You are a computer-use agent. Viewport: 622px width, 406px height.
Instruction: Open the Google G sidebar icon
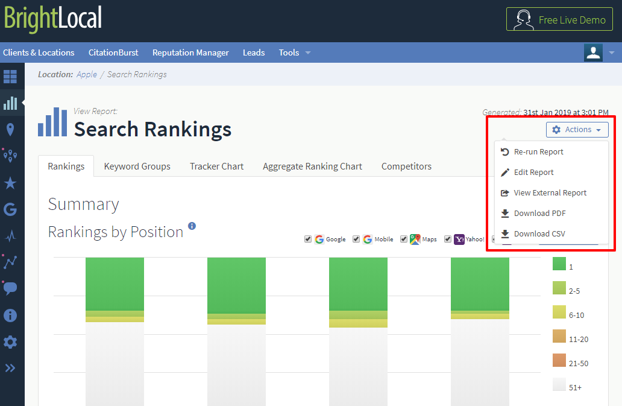pyautogui.click(x=10, y=209)
